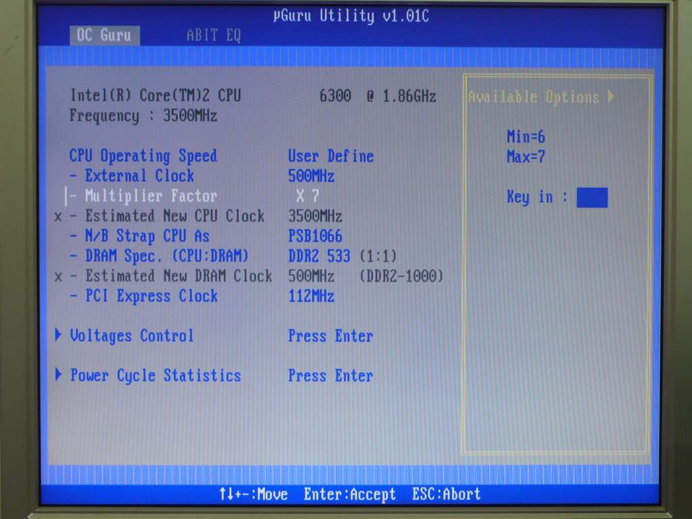
Task: Change the User Define value
Action: [x=330, y=156]
